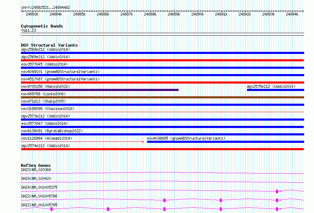Click the DGV Structural Variants track title
This screenshot has height=213, width=314.
click(x=49, y=45)
